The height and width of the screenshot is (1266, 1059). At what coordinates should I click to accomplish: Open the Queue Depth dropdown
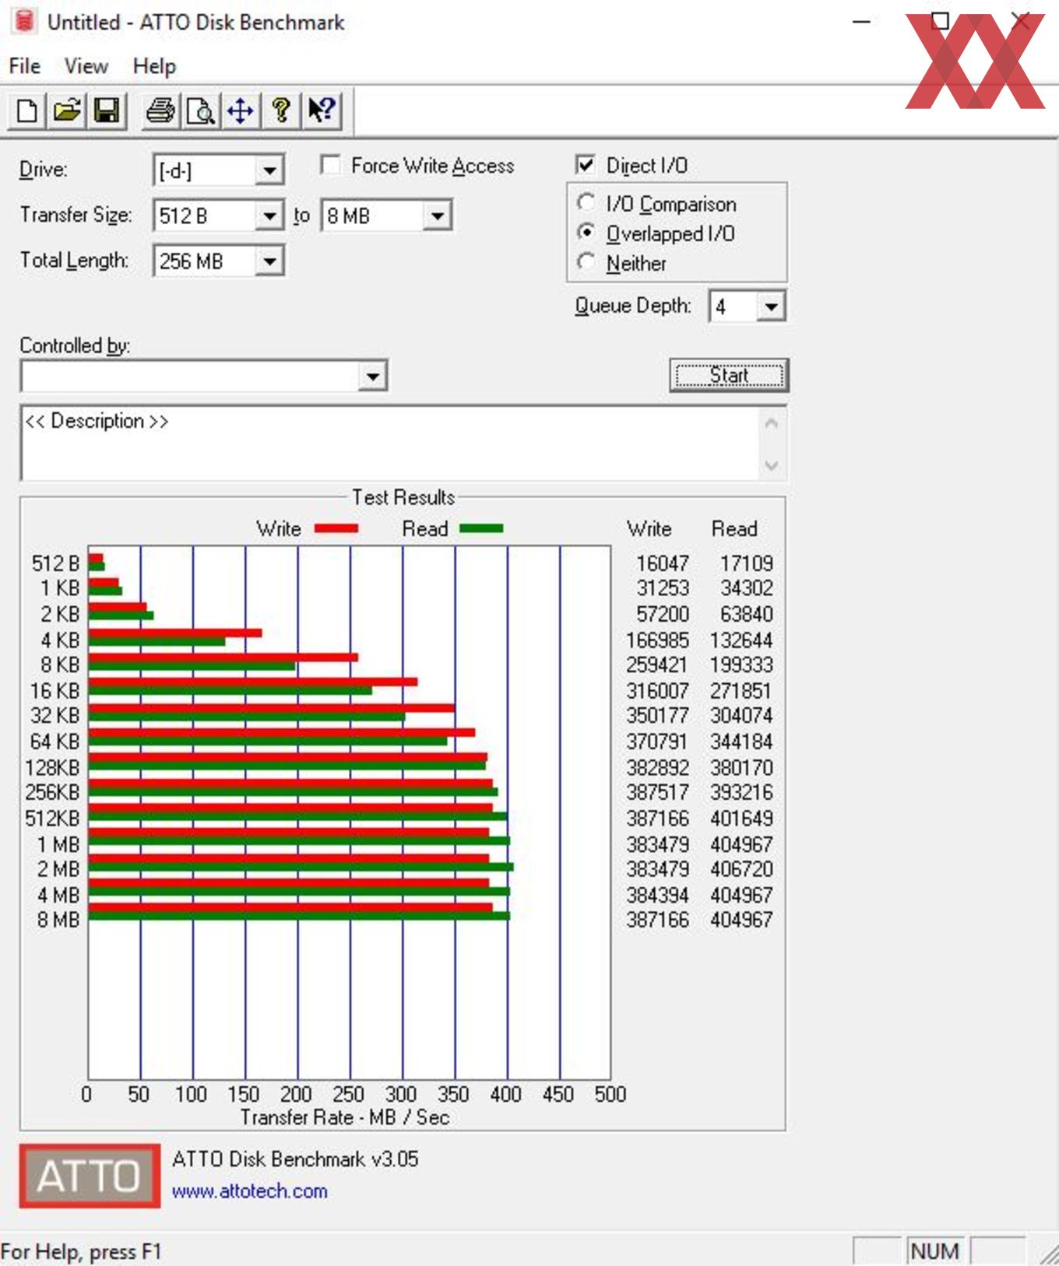pyautogui.click(x=770, y=307)
